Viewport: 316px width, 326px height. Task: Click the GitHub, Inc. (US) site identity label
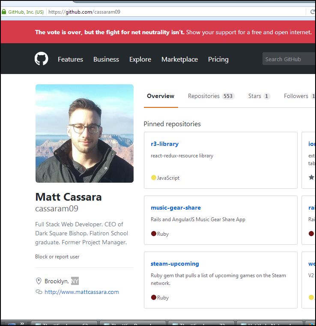click(x=26, y=12)
